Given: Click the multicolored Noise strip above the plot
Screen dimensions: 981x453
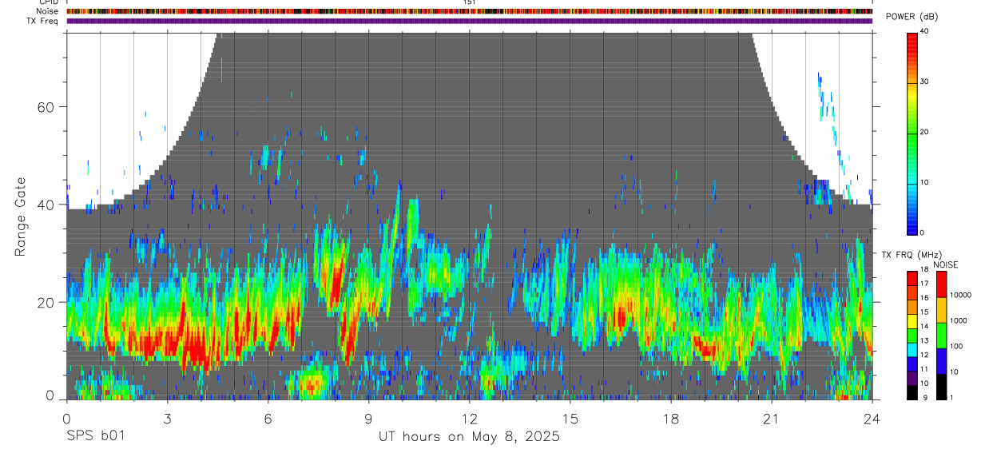Looking at the screenshot, I should [470, 11].
